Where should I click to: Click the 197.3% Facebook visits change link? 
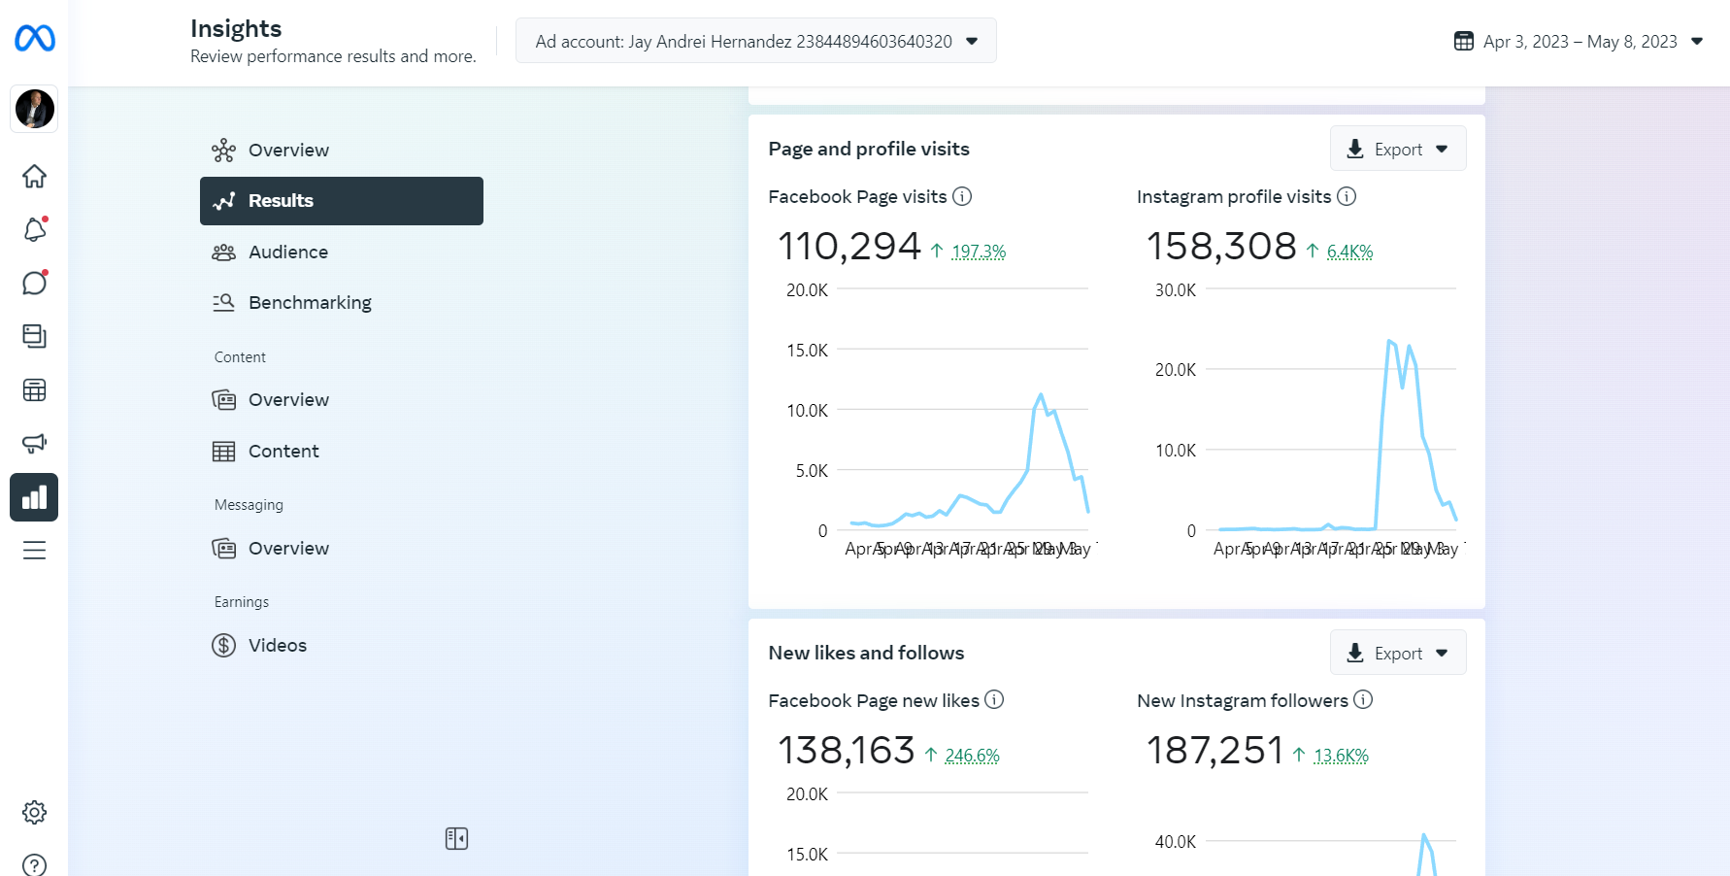(x=979, y=252)
